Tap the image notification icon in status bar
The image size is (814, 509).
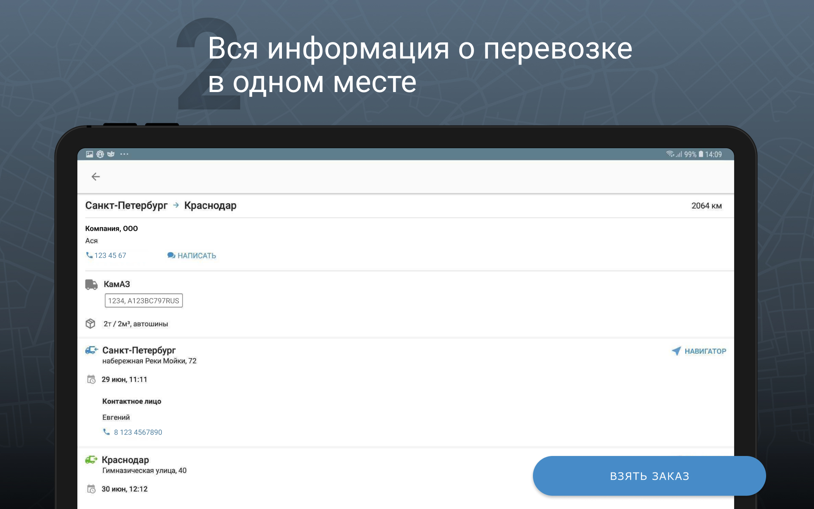[89, 154]
